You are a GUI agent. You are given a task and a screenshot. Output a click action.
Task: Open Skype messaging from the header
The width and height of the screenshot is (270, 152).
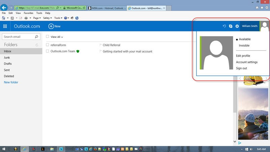(231, 26)
